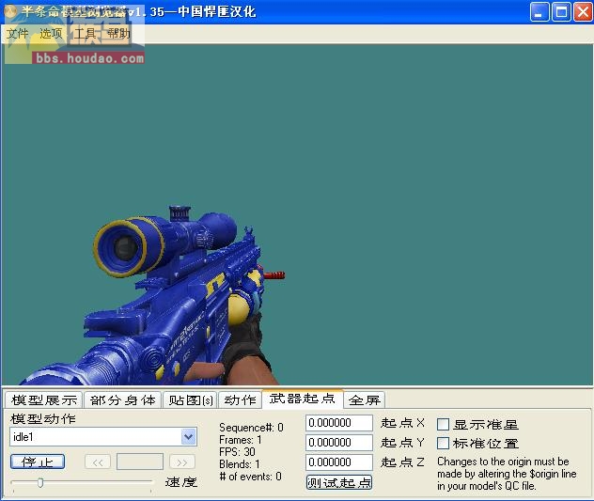Click the 'FPS: 30' text
The width and height of the screenshot is (594, 501).
point(237,452)
